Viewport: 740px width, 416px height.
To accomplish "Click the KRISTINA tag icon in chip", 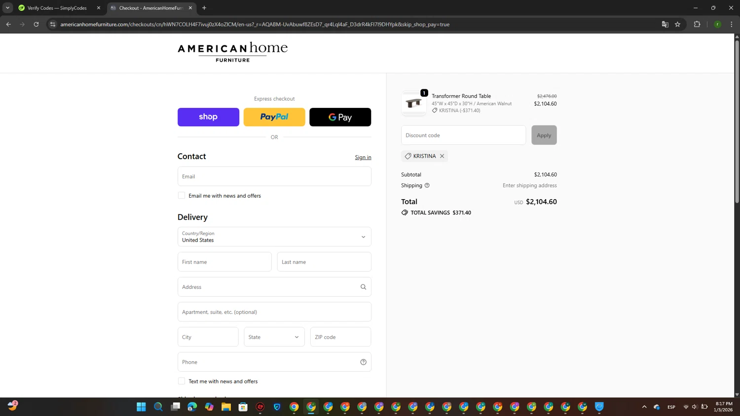I will click(x=408, y=156).
